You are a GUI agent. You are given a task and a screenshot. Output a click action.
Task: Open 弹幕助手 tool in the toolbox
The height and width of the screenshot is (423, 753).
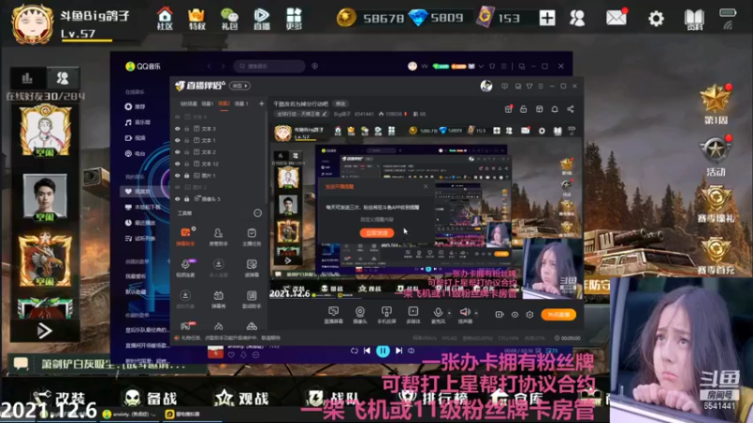[185, 237]
